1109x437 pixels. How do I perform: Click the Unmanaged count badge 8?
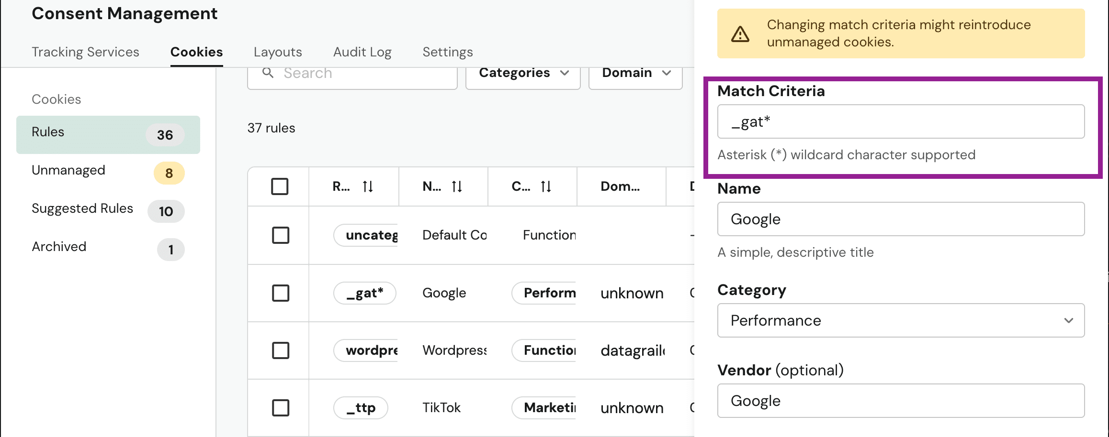(x=169, y=173)
